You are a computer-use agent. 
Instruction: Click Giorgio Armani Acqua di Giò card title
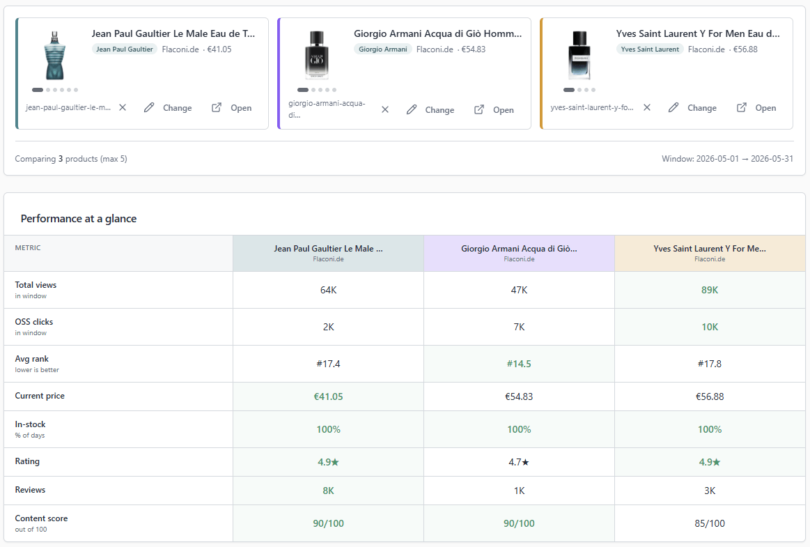[437, 33]
